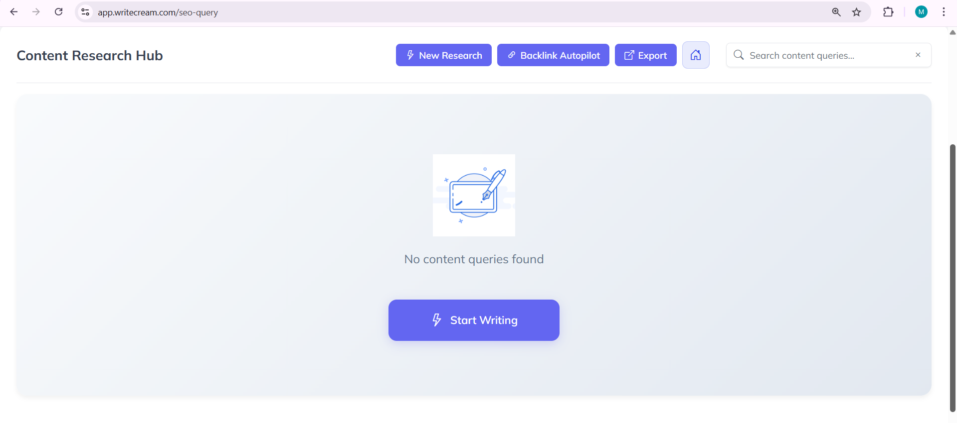Bookmark this page with the star

coord(856,12)
